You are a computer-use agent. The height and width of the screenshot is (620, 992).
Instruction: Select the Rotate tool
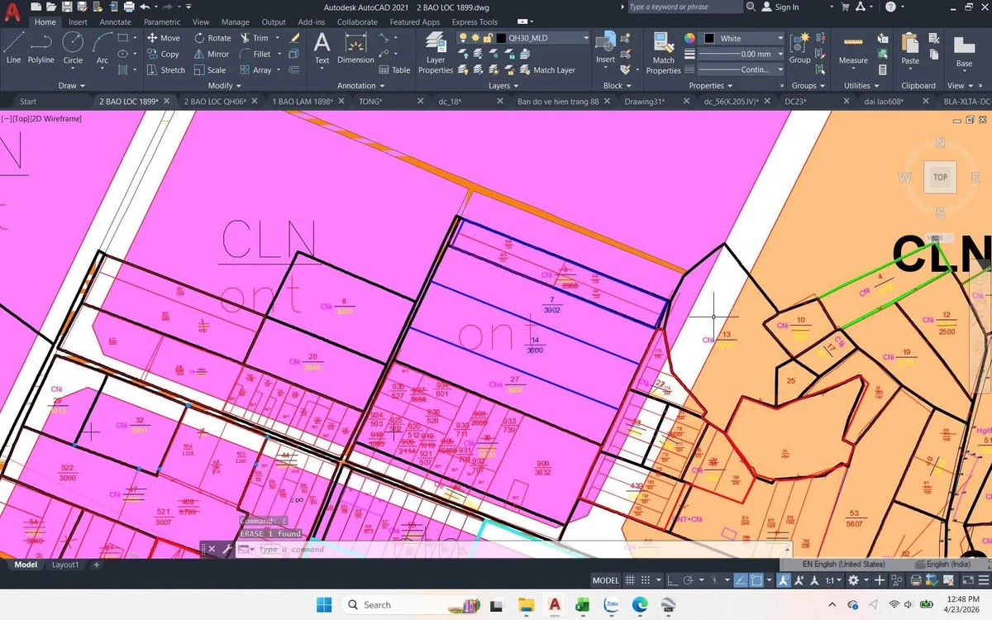click(x=212, y=38)
